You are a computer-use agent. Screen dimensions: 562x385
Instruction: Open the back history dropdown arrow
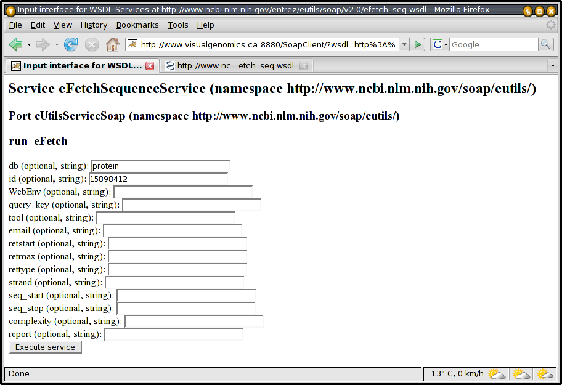click(29, 44)
